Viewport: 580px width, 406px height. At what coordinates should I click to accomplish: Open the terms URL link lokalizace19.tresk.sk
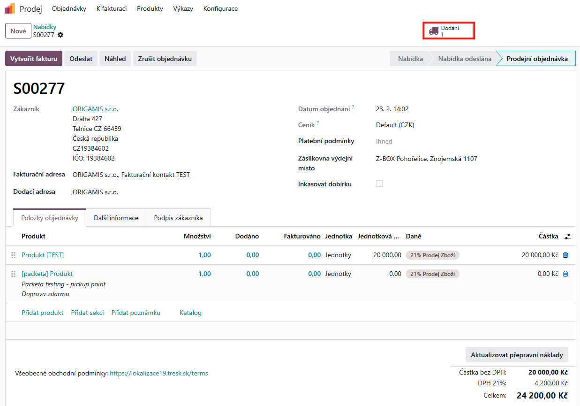pyautogui.click(x=158, y=374)
